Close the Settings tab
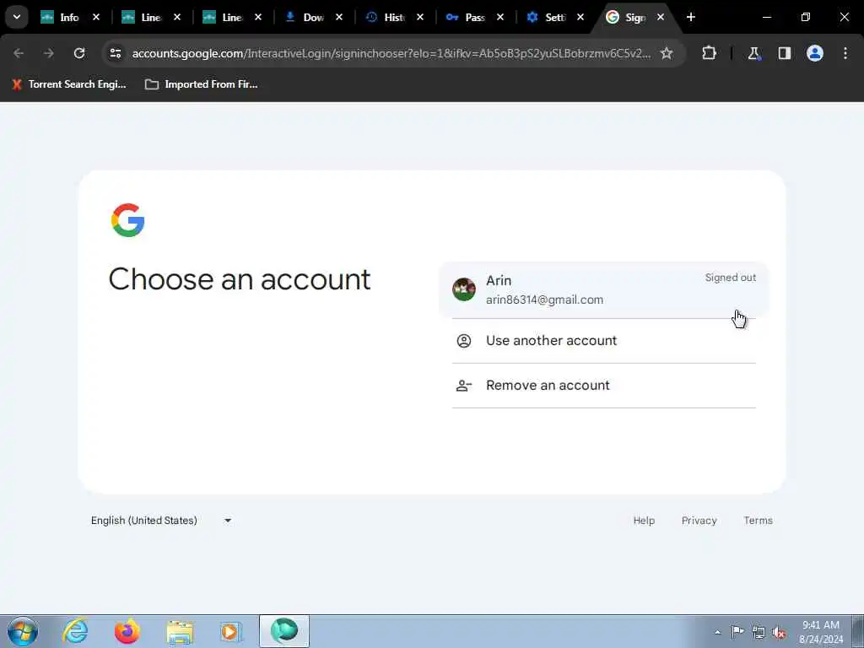This screenshot has width=864, height=648. click(580, 17)
